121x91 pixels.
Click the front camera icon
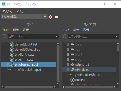click(x=72, y=55)
